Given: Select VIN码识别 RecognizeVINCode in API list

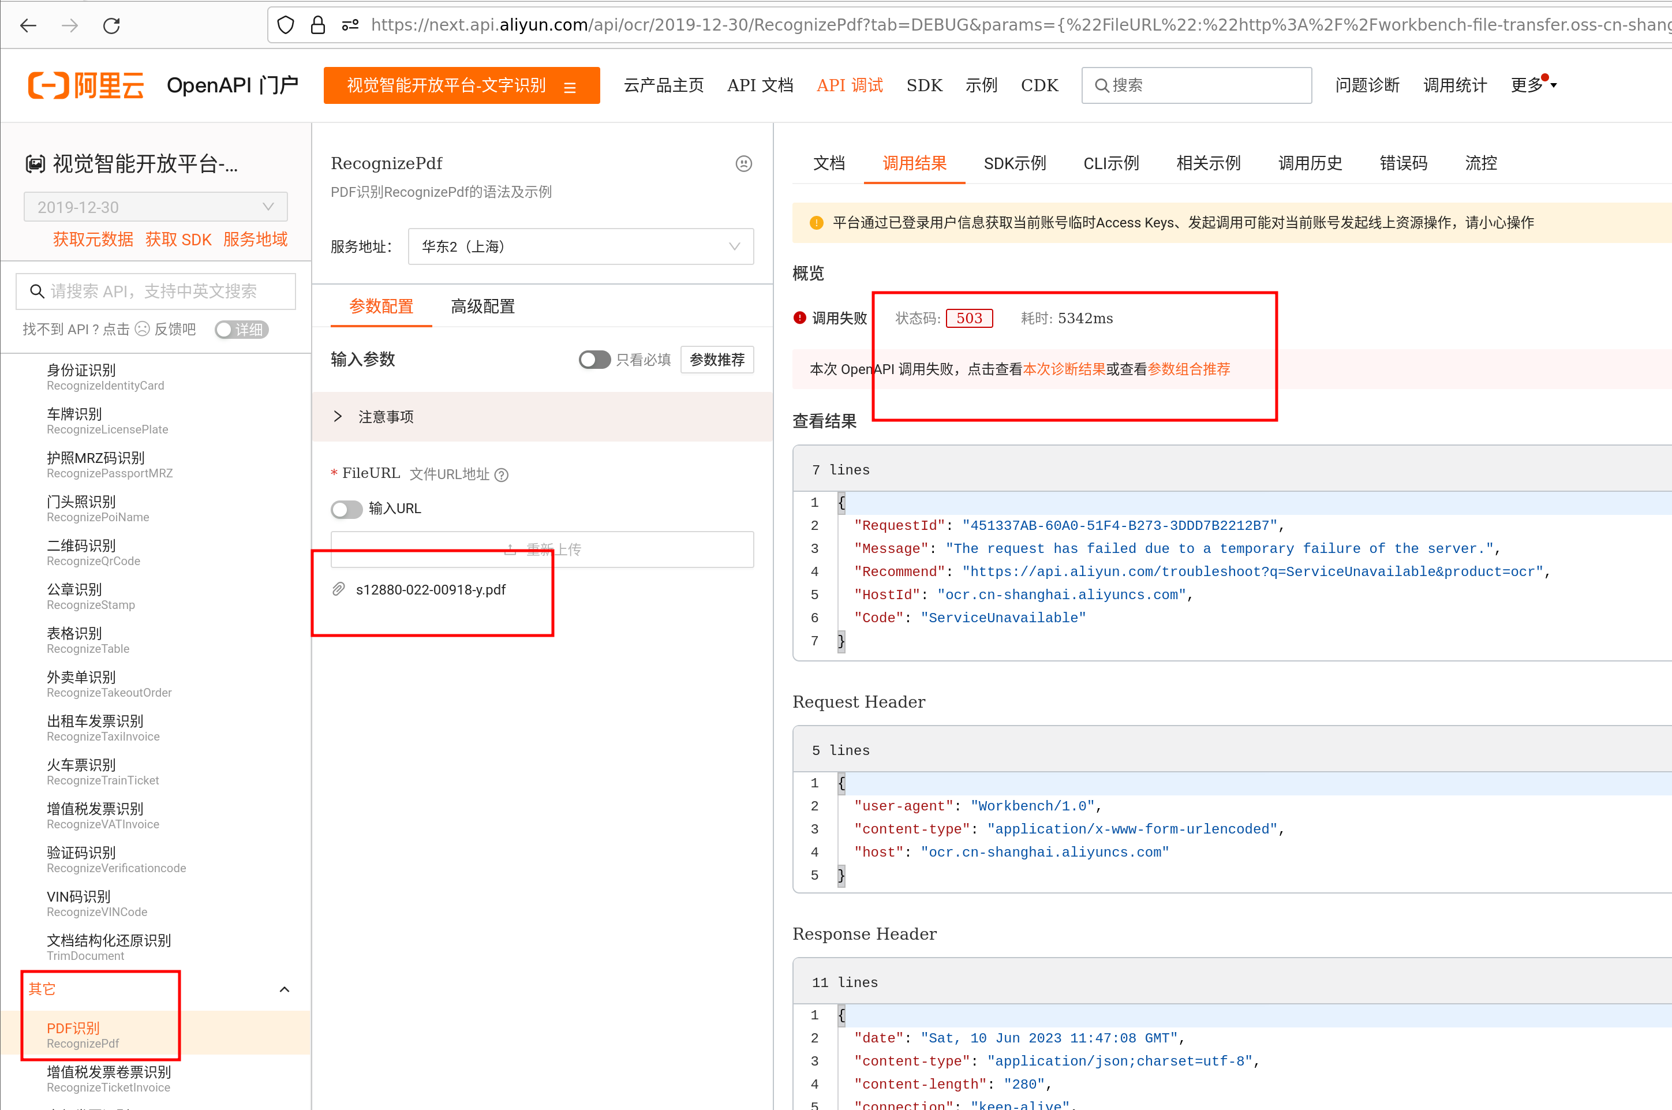Looking at the screenshot, I should point(97,904).
